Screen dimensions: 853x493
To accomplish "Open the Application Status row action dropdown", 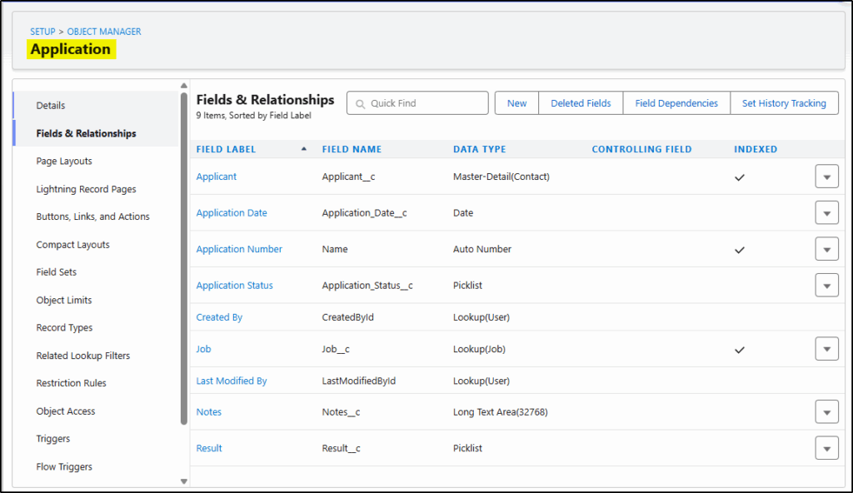I will click(x=826, y=285).
